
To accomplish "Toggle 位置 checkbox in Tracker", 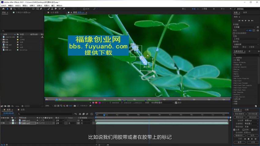I will pyautogui.click(x=234, y=130).
